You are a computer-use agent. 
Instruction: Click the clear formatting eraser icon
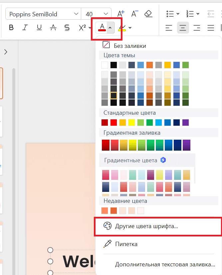148,14
